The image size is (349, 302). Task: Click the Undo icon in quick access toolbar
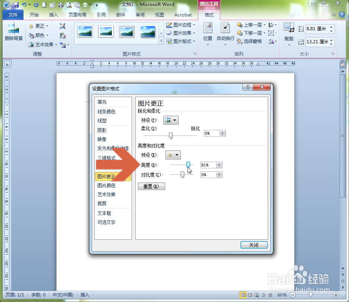(x=24, y=5)
